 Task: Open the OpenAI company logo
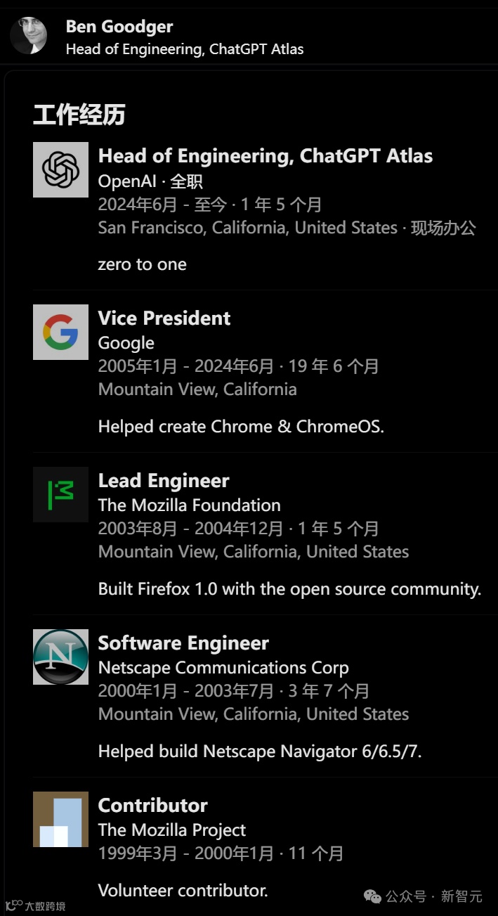60,169
